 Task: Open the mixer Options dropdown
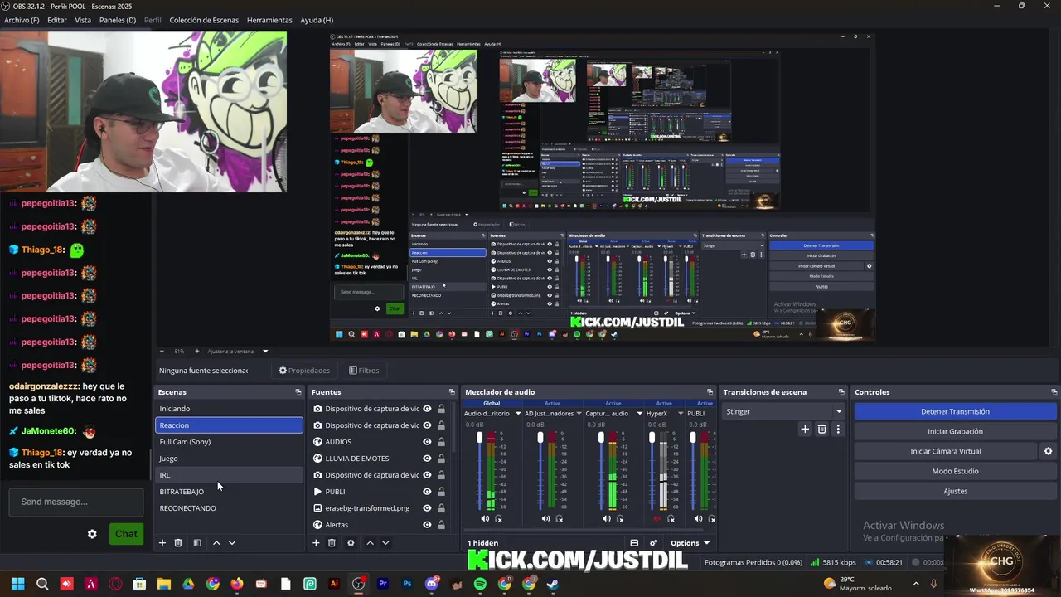coord(690,543)
